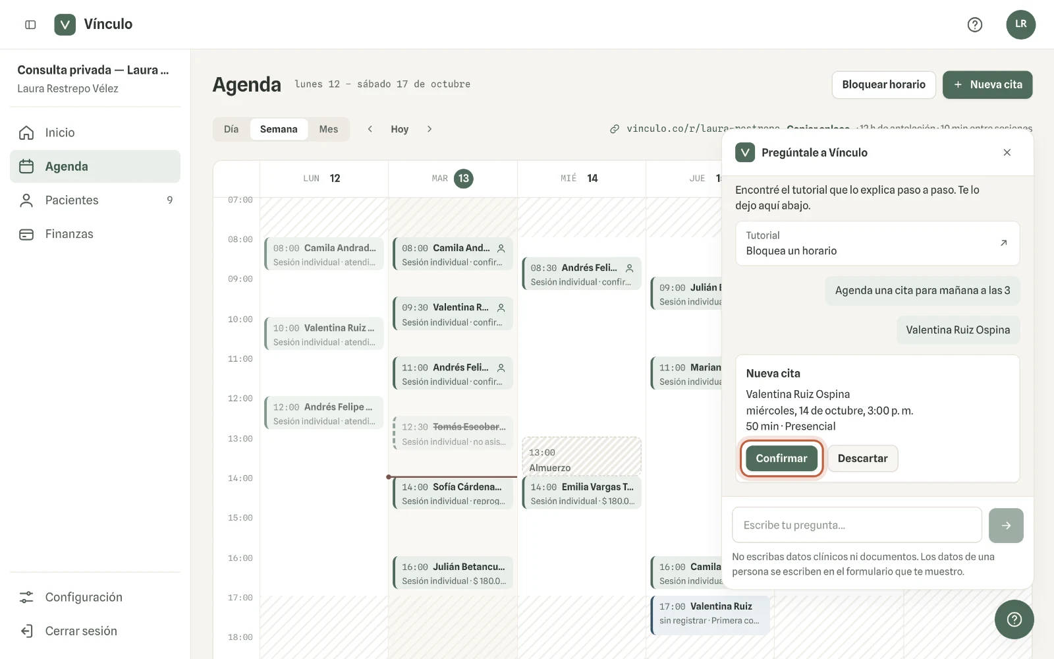Click the 13:00 Almuerzo block
This screenshot has width=1054, height=659.
pos(581,456)
